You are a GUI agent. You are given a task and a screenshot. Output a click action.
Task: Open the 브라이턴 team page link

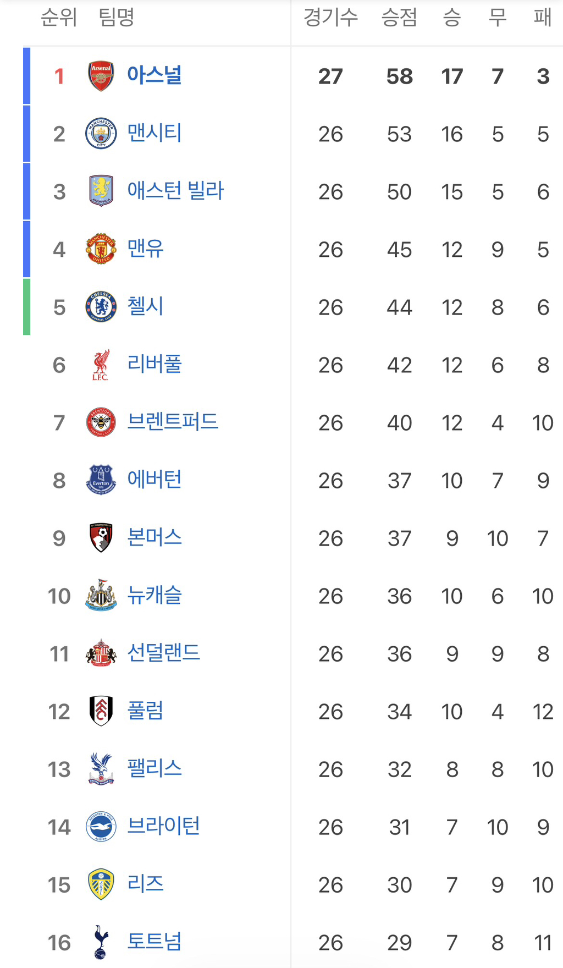pyautogui.click(x=164, y=826)
